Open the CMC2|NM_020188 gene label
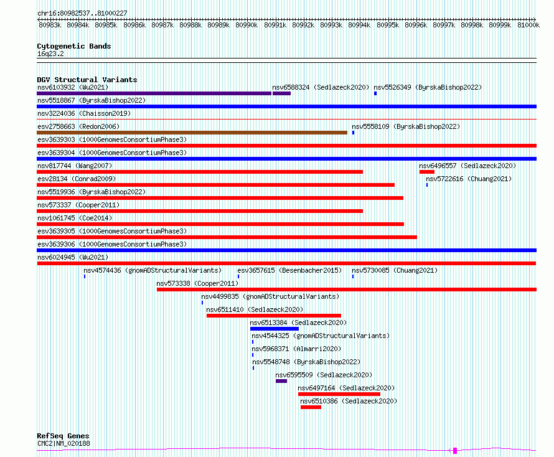This screenshot has width=554, height=457. [x=63, y=443]
